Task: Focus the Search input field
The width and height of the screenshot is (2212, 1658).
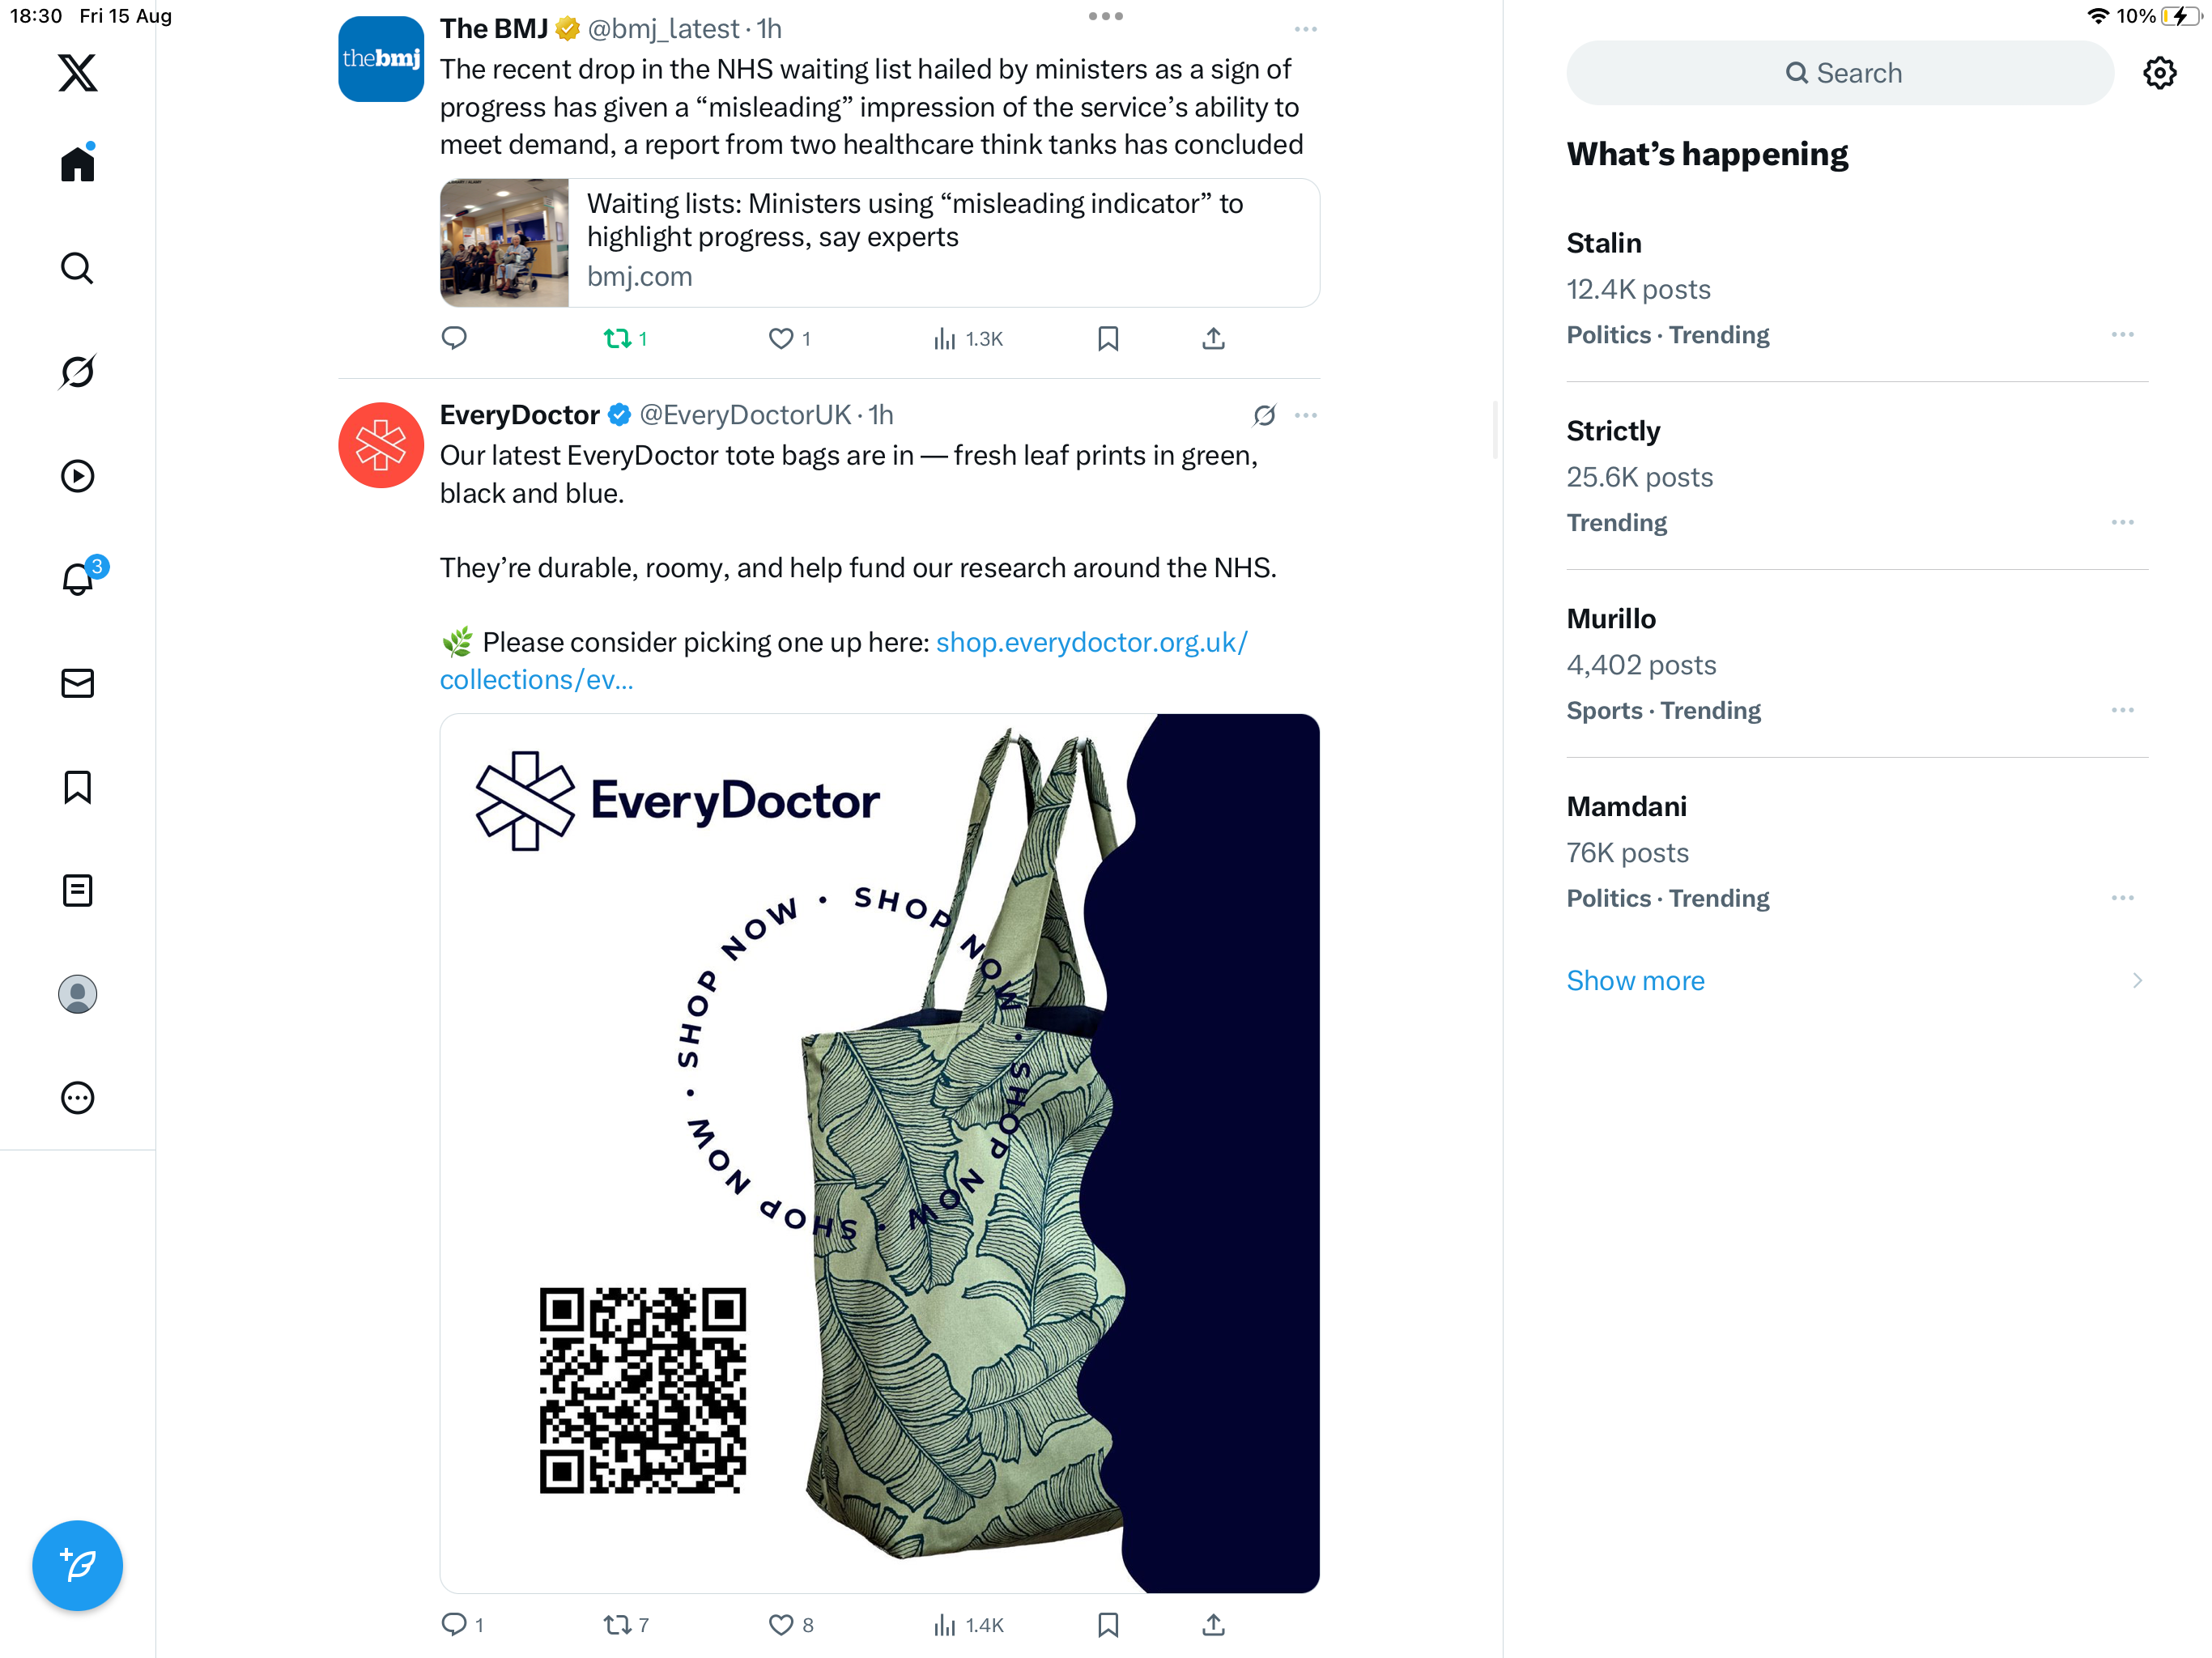Action: pyautogui.click(x=1840, y=73)
